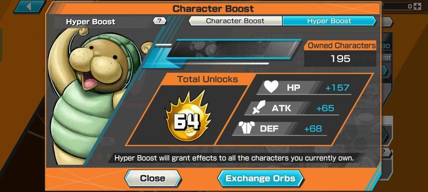The width and height of the screenshot is (428, 192).
Task: Tap the back arrow in the top-left corner
Action: (29, 7)
